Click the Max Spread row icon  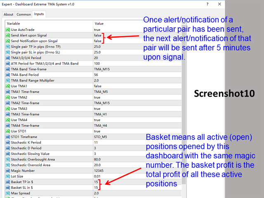tap(8, 193)
